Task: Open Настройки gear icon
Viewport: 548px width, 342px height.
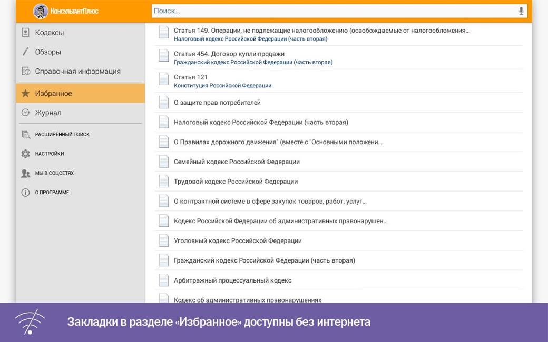Action: [x=25, y=154]
